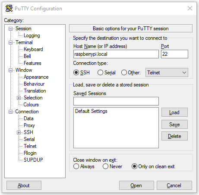Click the About button

(x=24, y=185)
